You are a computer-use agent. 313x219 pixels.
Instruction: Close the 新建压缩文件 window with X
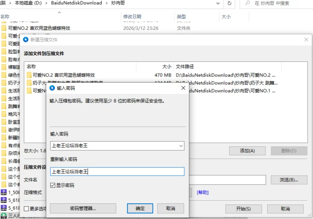(306, 39)
